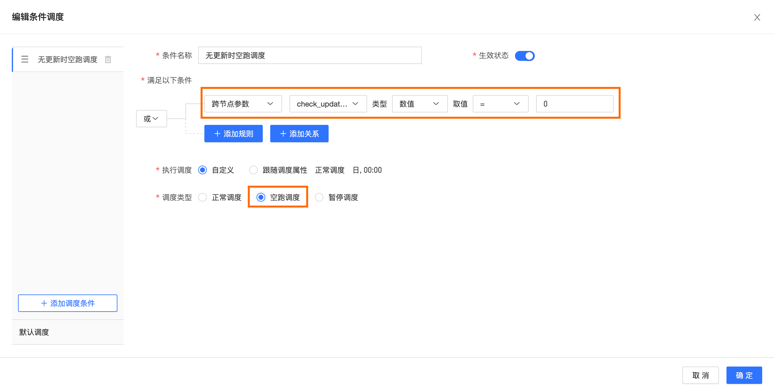Select the 跟随调度属性 radio option
Image resolution: width=774 pixels, height=392 pixels.
(x=253, y=170)
